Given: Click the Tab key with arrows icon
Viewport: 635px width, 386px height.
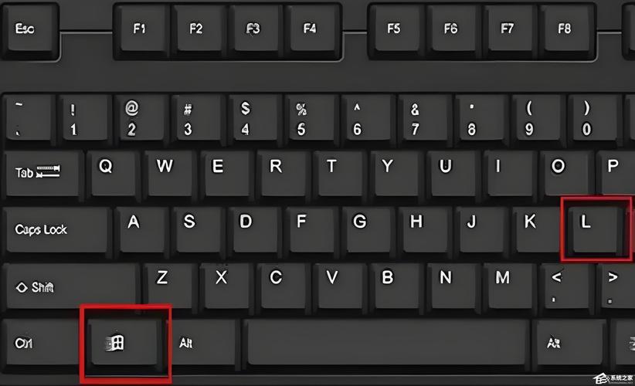Looking at the screenshot, I should pyautogui.click(x=43, y=175).
